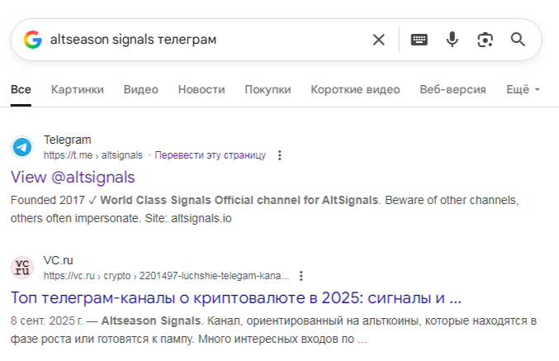The height and width of the screenshot is (361, 559).
Task: Clear the search query with X
Action: (379, 40)
